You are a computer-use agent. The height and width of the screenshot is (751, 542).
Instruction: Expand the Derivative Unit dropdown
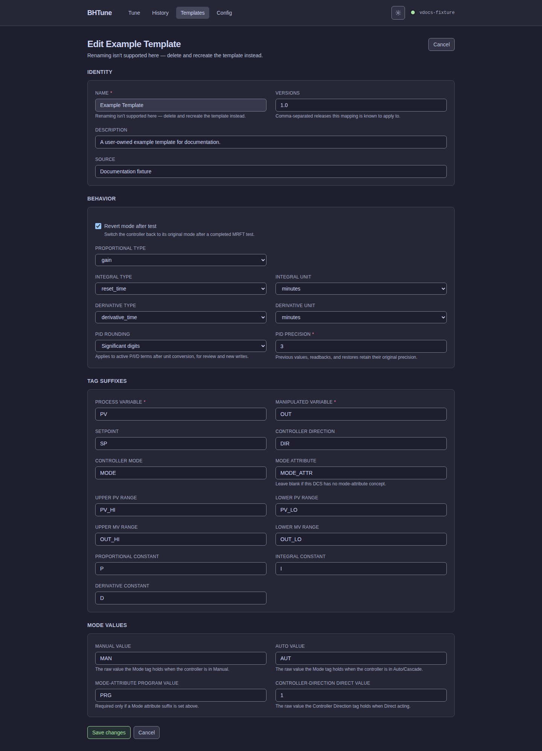pyautogui.click(x=361, y=317)
